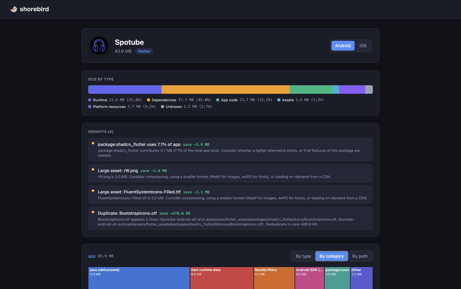Screen dimensions: 461x289
Task: Click 'App code 12.7 MB (15.1%)' legend text
Action: 247,100
